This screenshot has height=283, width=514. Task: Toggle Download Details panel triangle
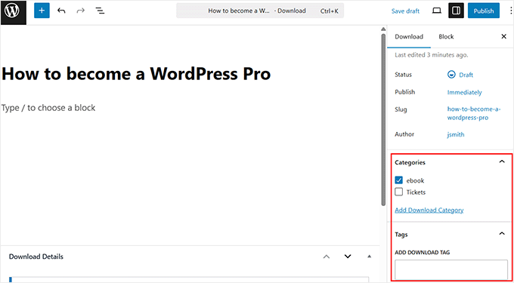370,257
